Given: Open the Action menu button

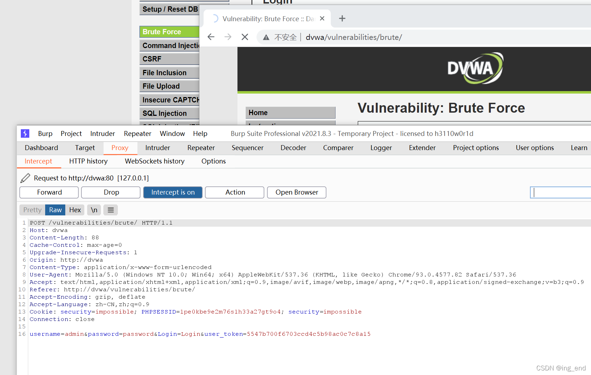Looking at the screenshot, I should 235,192.
